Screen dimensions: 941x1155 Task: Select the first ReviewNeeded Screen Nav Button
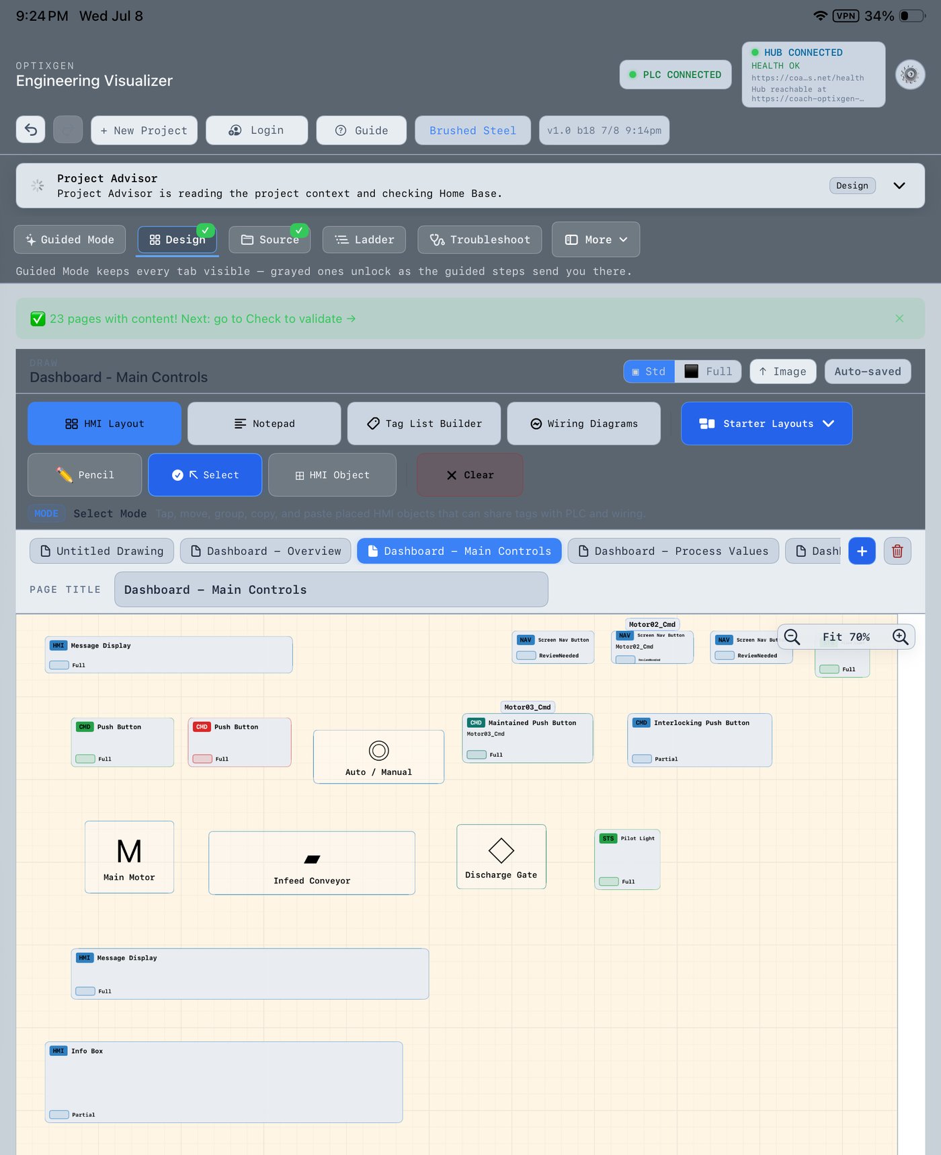pos(553,647)
